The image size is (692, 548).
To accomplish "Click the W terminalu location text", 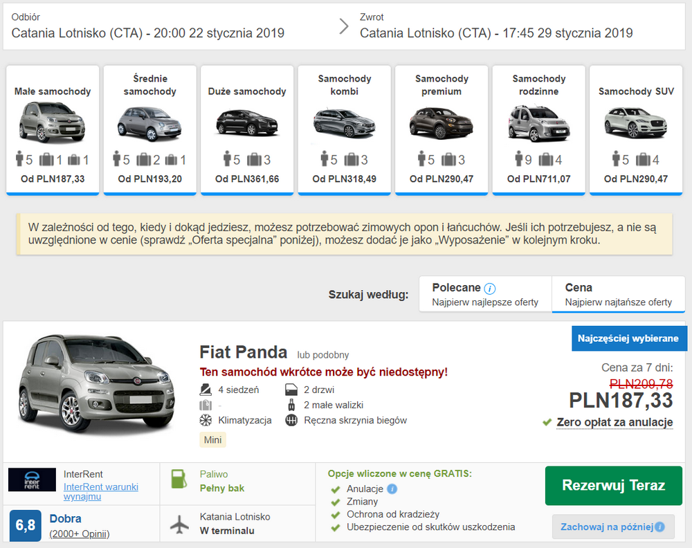I will [x=227, y=531].
